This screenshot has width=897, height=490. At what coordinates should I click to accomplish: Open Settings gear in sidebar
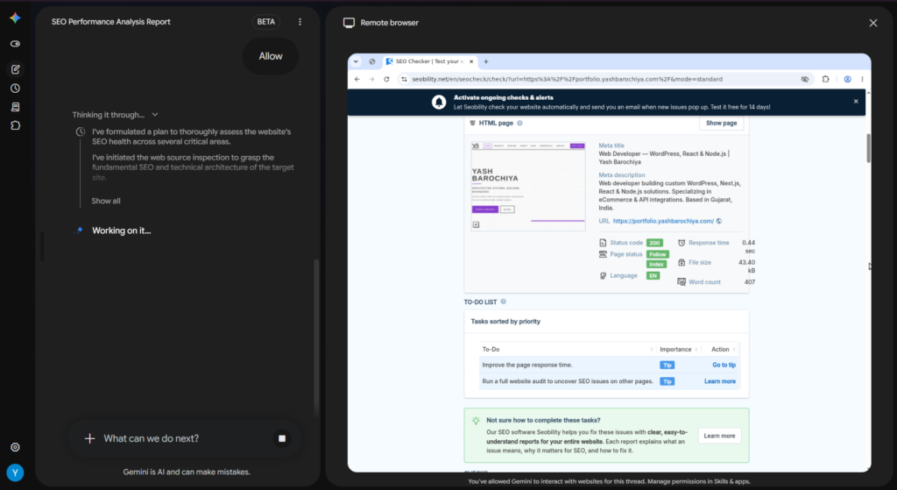[16, 447]
